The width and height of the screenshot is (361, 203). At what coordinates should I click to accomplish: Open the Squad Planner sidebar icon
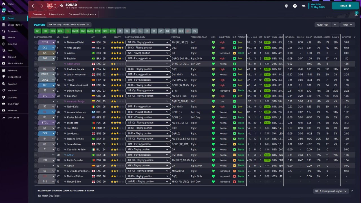click(4, 25)
